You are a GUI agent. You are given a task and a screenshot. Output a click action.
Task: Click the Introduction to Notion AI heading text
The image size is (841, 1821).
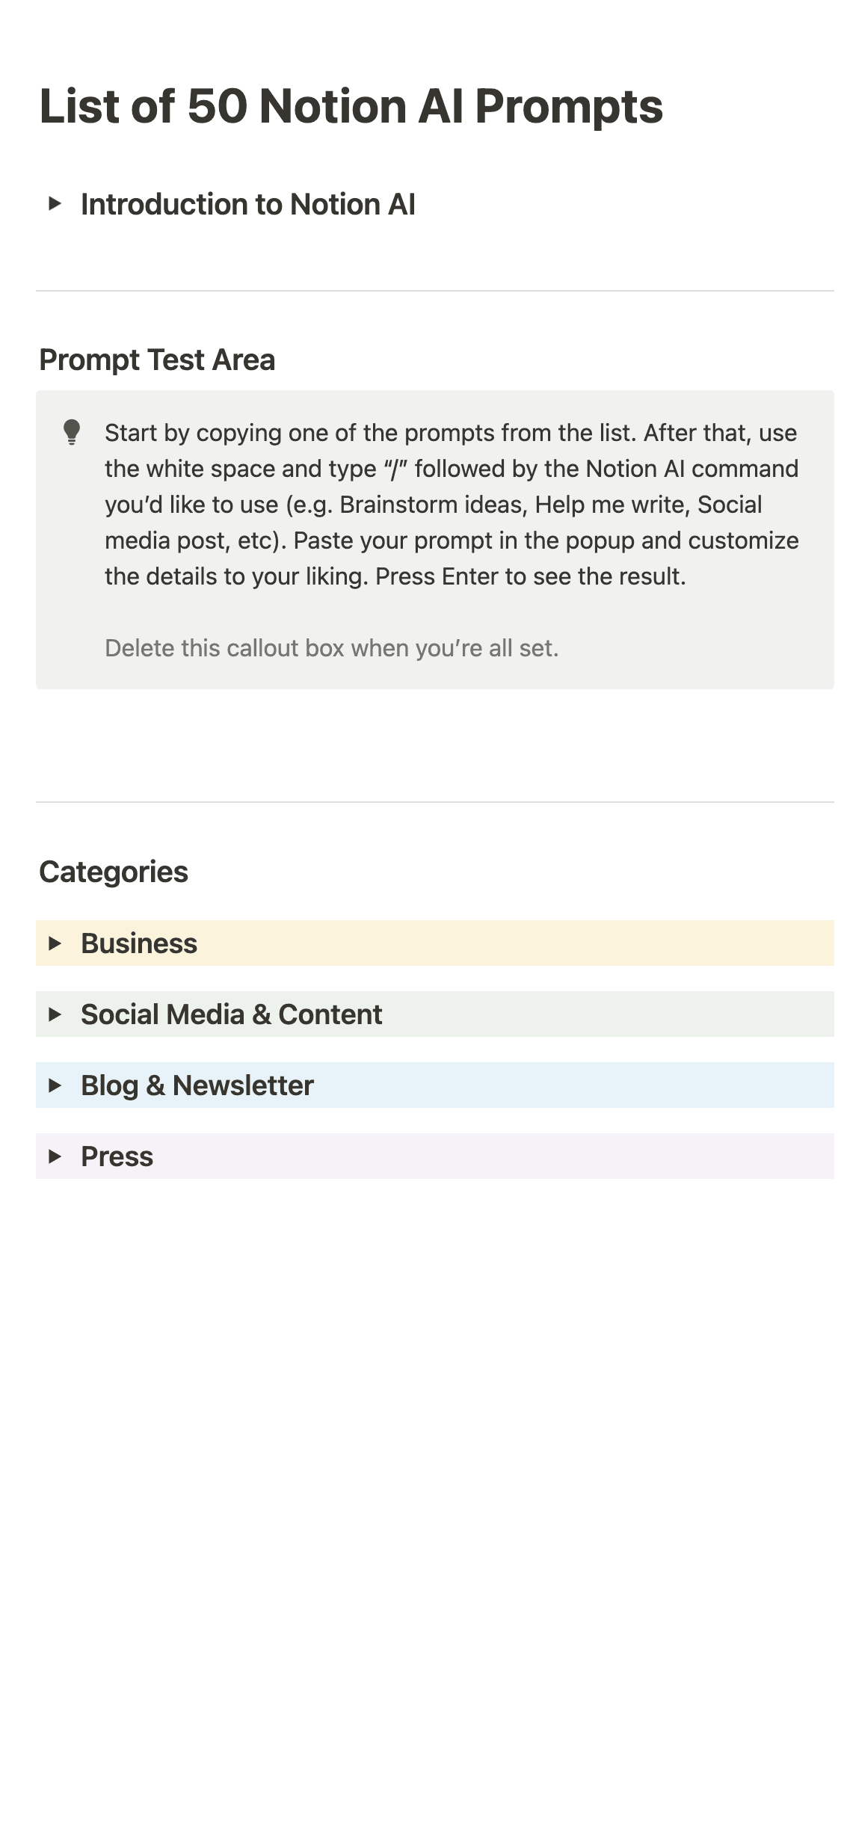point(247,204)
